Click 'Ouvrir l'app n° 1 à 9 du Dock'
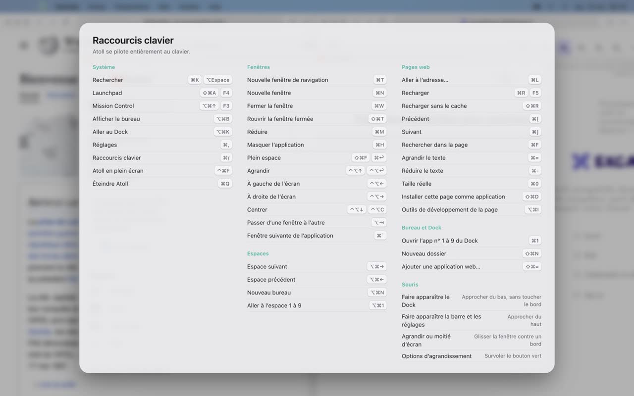The image size is (634, 396). [x=440, y=241]
